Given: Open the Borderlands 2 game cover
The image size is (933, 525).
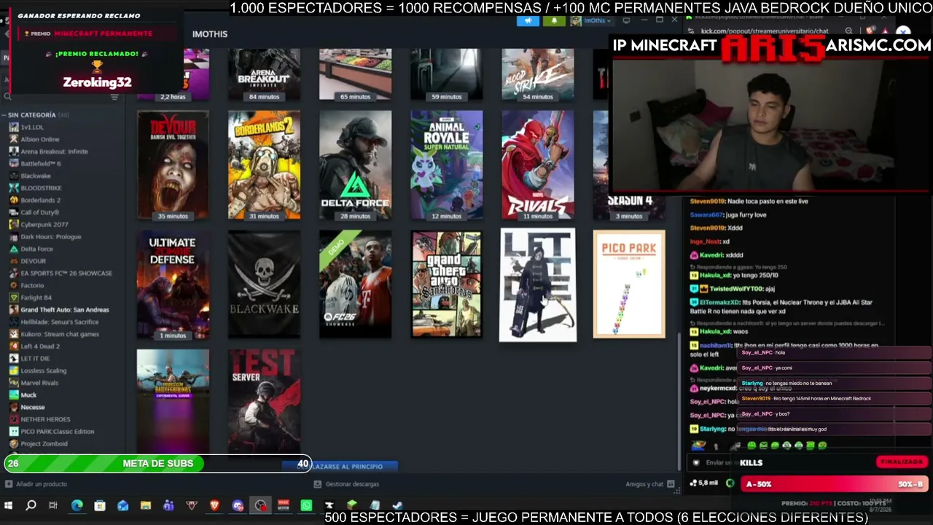Looking at the screenshot, I should click(x=264, y=165).
